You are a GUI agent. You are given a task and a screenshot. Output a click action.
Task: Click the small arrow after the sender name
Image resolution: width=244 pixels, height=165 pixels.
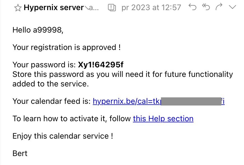pyautogui.click(x=87, y=8)
